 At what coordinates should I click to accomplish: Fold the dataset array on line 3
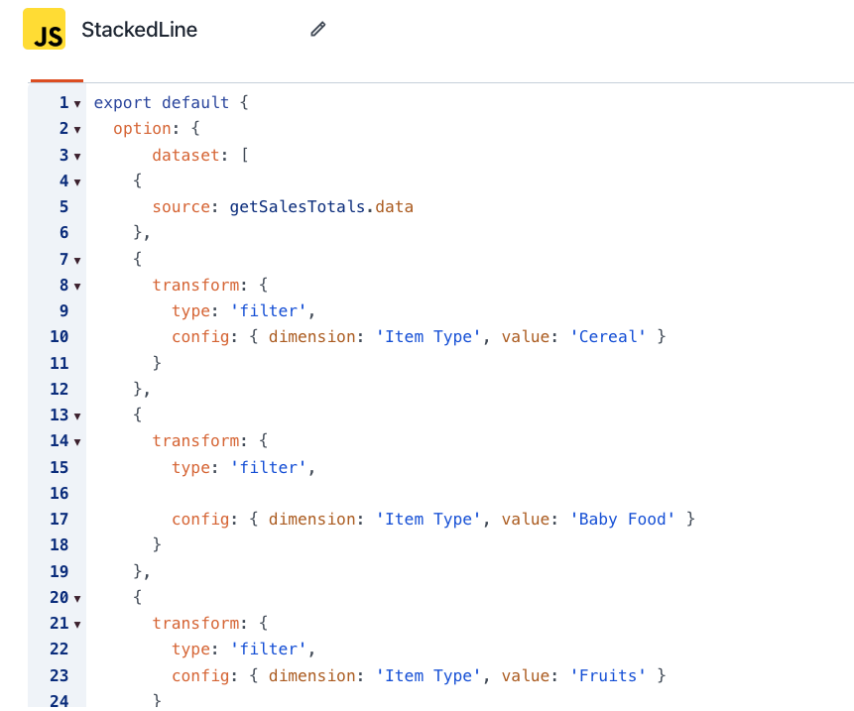[x=77, y=157]
